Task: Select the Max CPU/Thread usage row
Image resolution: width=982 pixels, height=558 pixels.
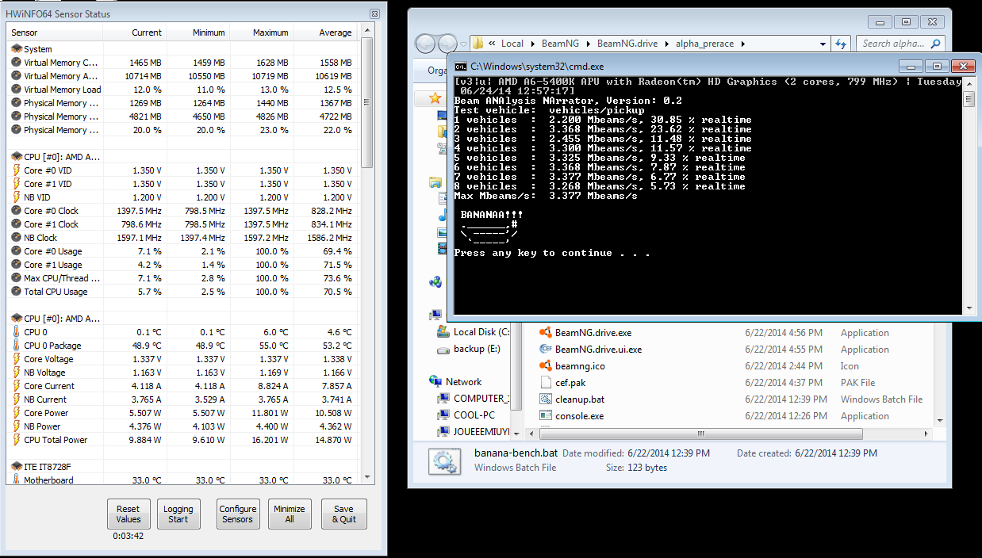Action: [182, 278]
